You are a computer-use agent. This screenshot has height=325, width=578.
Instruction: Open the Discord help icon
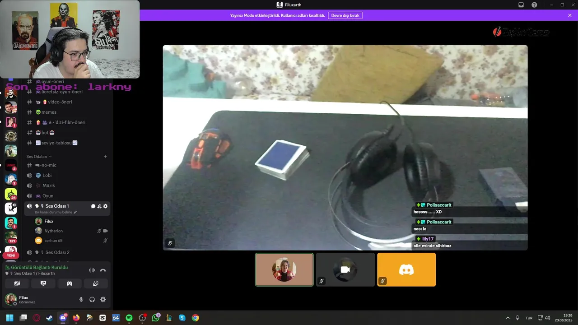534,5
